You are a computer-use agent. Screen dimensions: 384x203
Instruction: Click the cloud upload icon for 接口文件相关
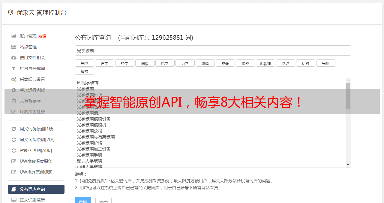point(14,58)
